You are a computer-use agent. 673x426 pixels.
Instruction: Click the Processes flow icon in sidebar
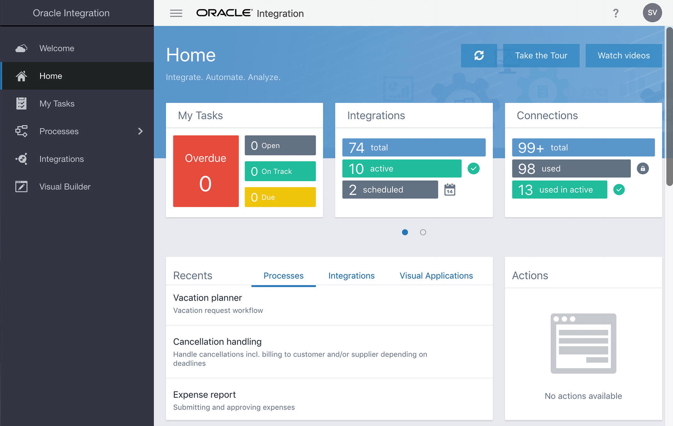tap(21, 131)
